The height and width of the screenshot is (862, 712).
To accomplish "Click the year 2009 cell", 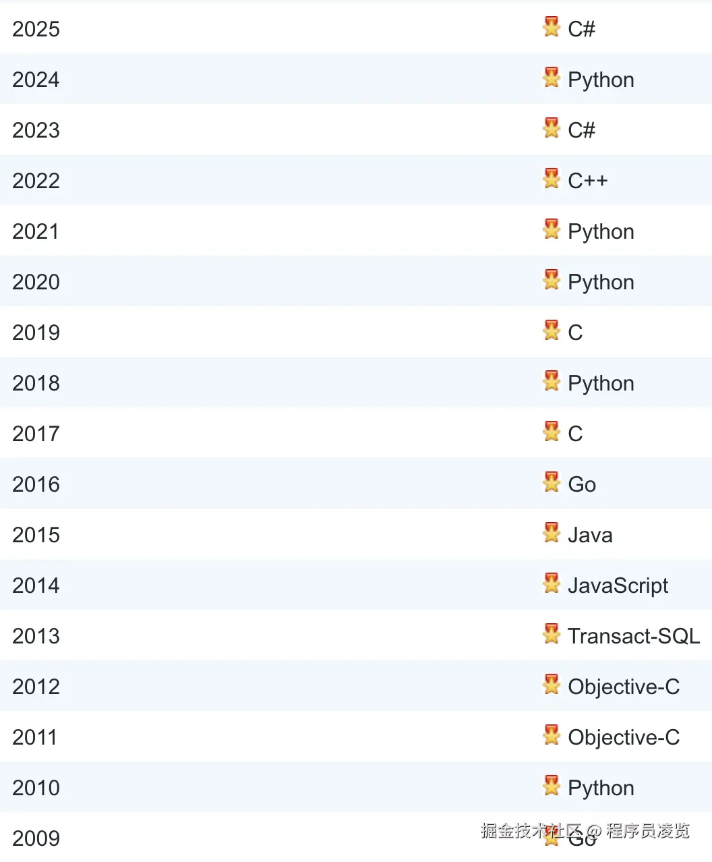I will [36, 838].
